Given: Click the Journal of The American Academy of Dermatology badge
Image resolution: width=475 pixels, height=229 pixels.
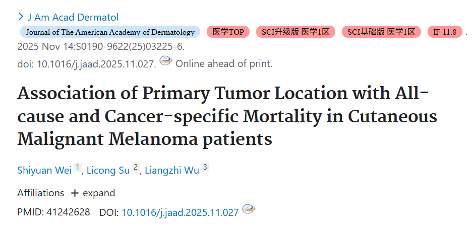Looking at the screenshot, I should click(110, 32).
